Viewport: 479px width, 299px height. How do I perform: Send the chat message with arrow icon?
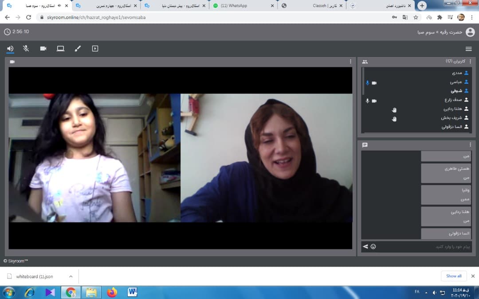(x=365, y=247)
